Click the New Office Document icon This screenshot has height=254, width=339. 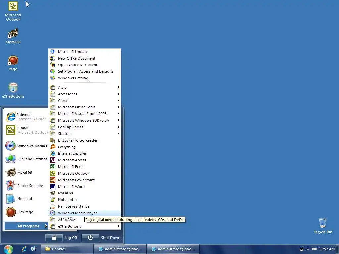[x=53, y=58]
